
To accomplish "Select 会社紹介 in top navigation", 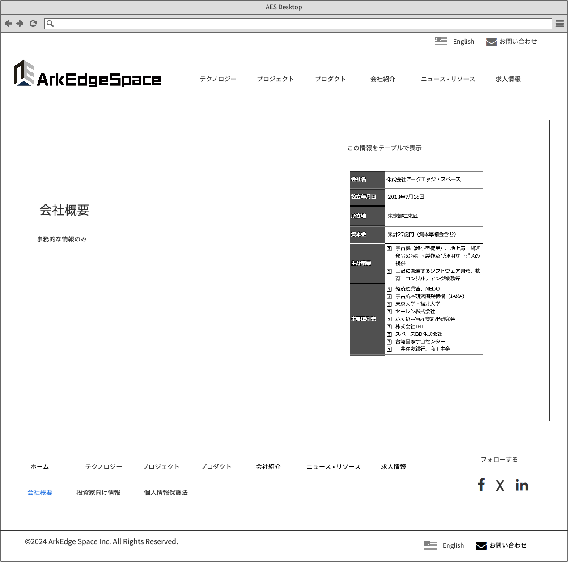I will tap(383, 79).
